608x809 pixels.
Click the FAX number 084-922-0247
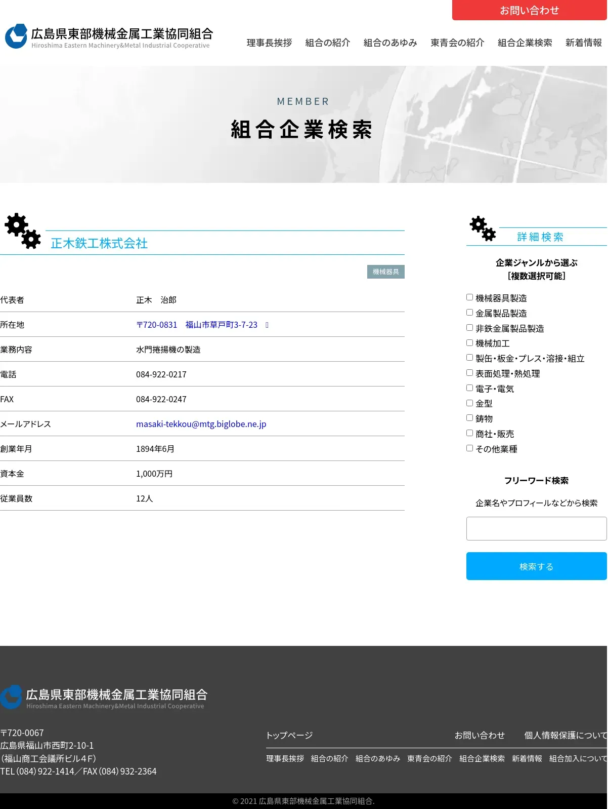[161, 399]
